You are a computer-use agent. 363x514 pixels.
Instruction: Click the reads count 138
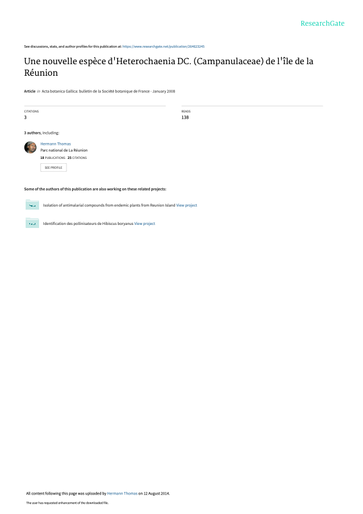(185, 117)
